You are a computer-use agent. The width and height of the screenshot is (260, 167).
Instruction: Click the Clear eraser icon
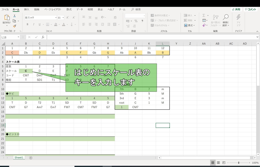click(204, 25)
